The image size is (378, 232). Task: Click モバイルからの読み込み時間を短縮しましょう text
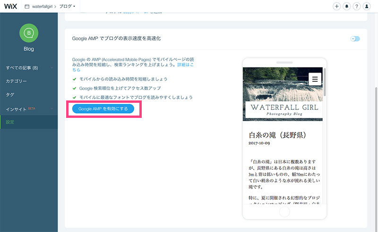click(x=123, y=79)
